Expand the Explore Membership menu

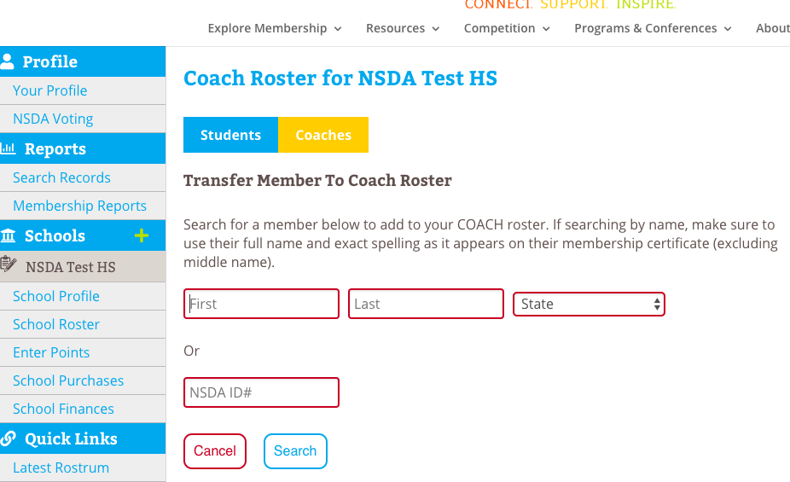click(275, 28)
